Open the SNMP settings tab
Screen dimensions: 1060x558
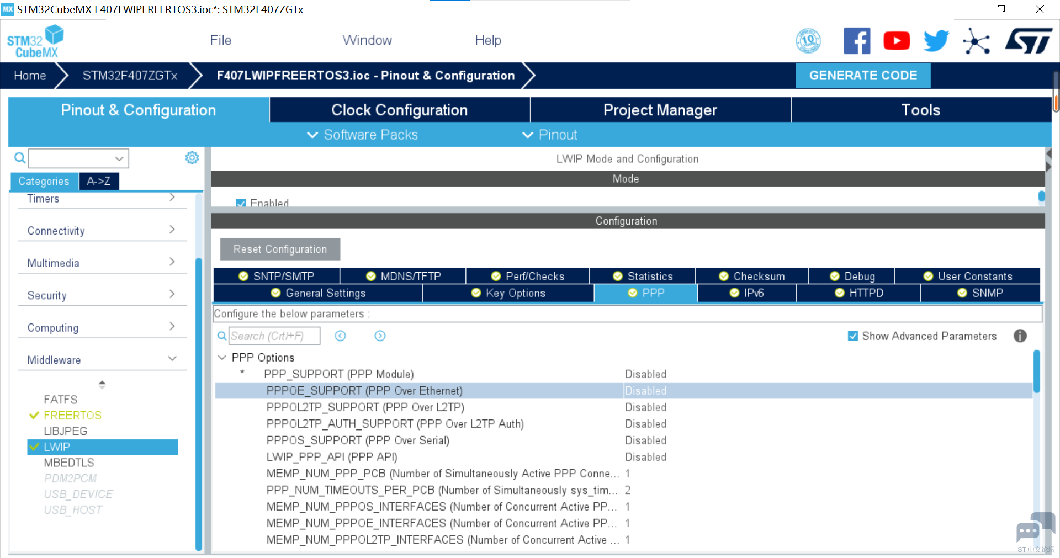pyautogui.click(x=981, y=293)
